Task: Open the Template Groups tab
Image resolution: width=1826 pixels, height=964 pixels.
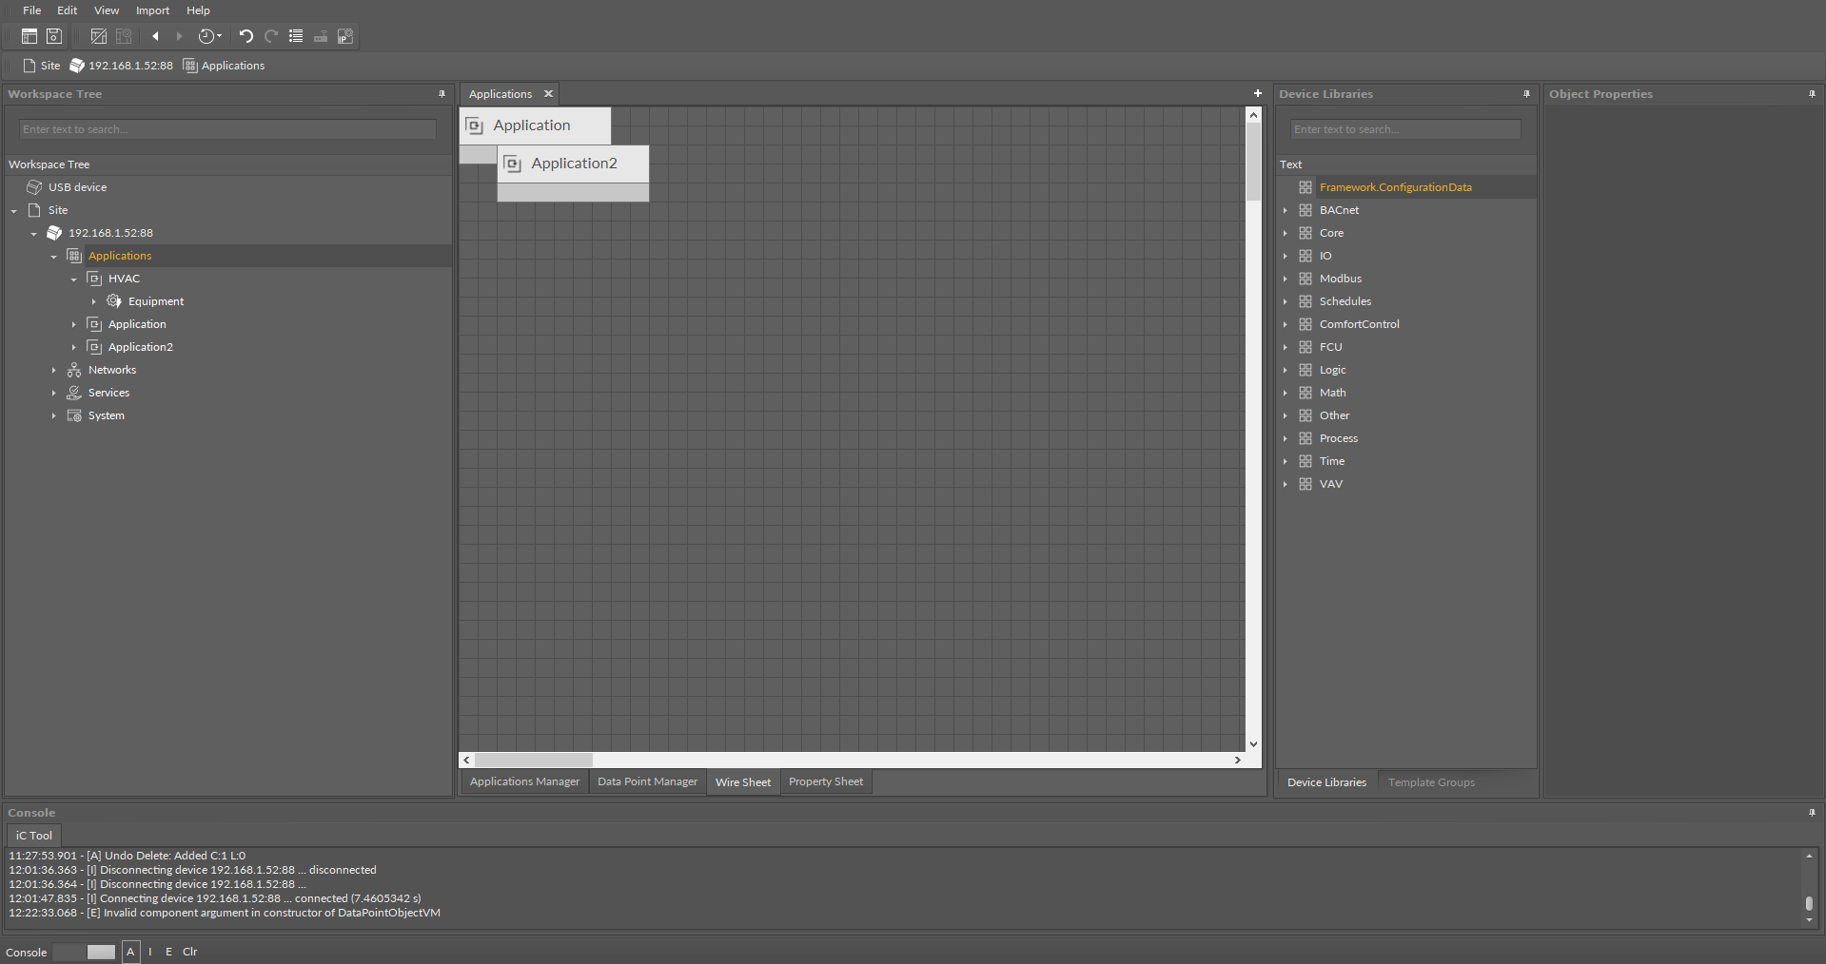Action: click(x=1430, y=782)
